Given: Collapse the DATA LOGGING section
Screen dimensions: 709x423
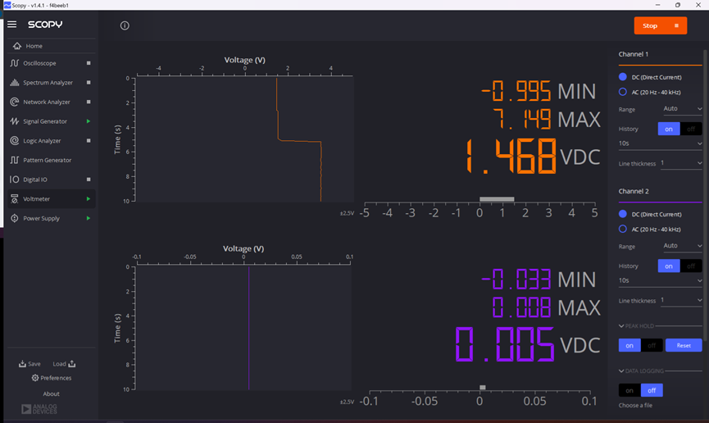Looking at the screenshot, I should (621, 371).
